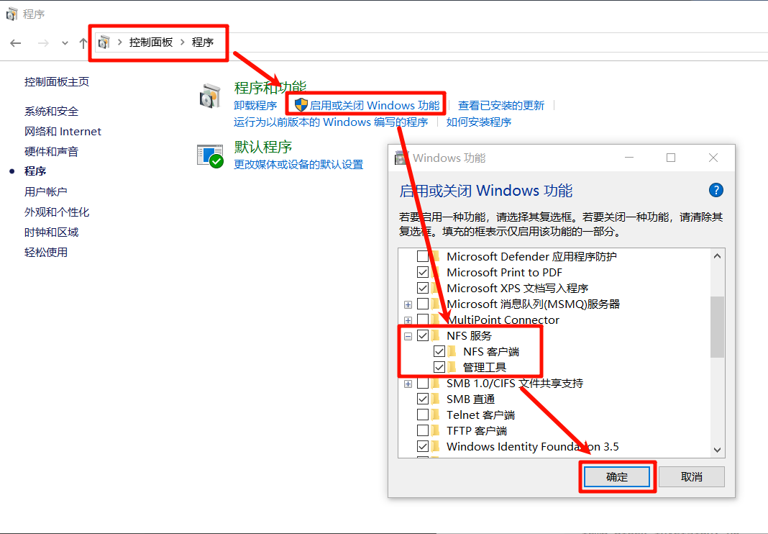Expand the Microsoft 消息队列(MSMQ)服务器 node
The image size is (768, 534).
click(408, 304)
